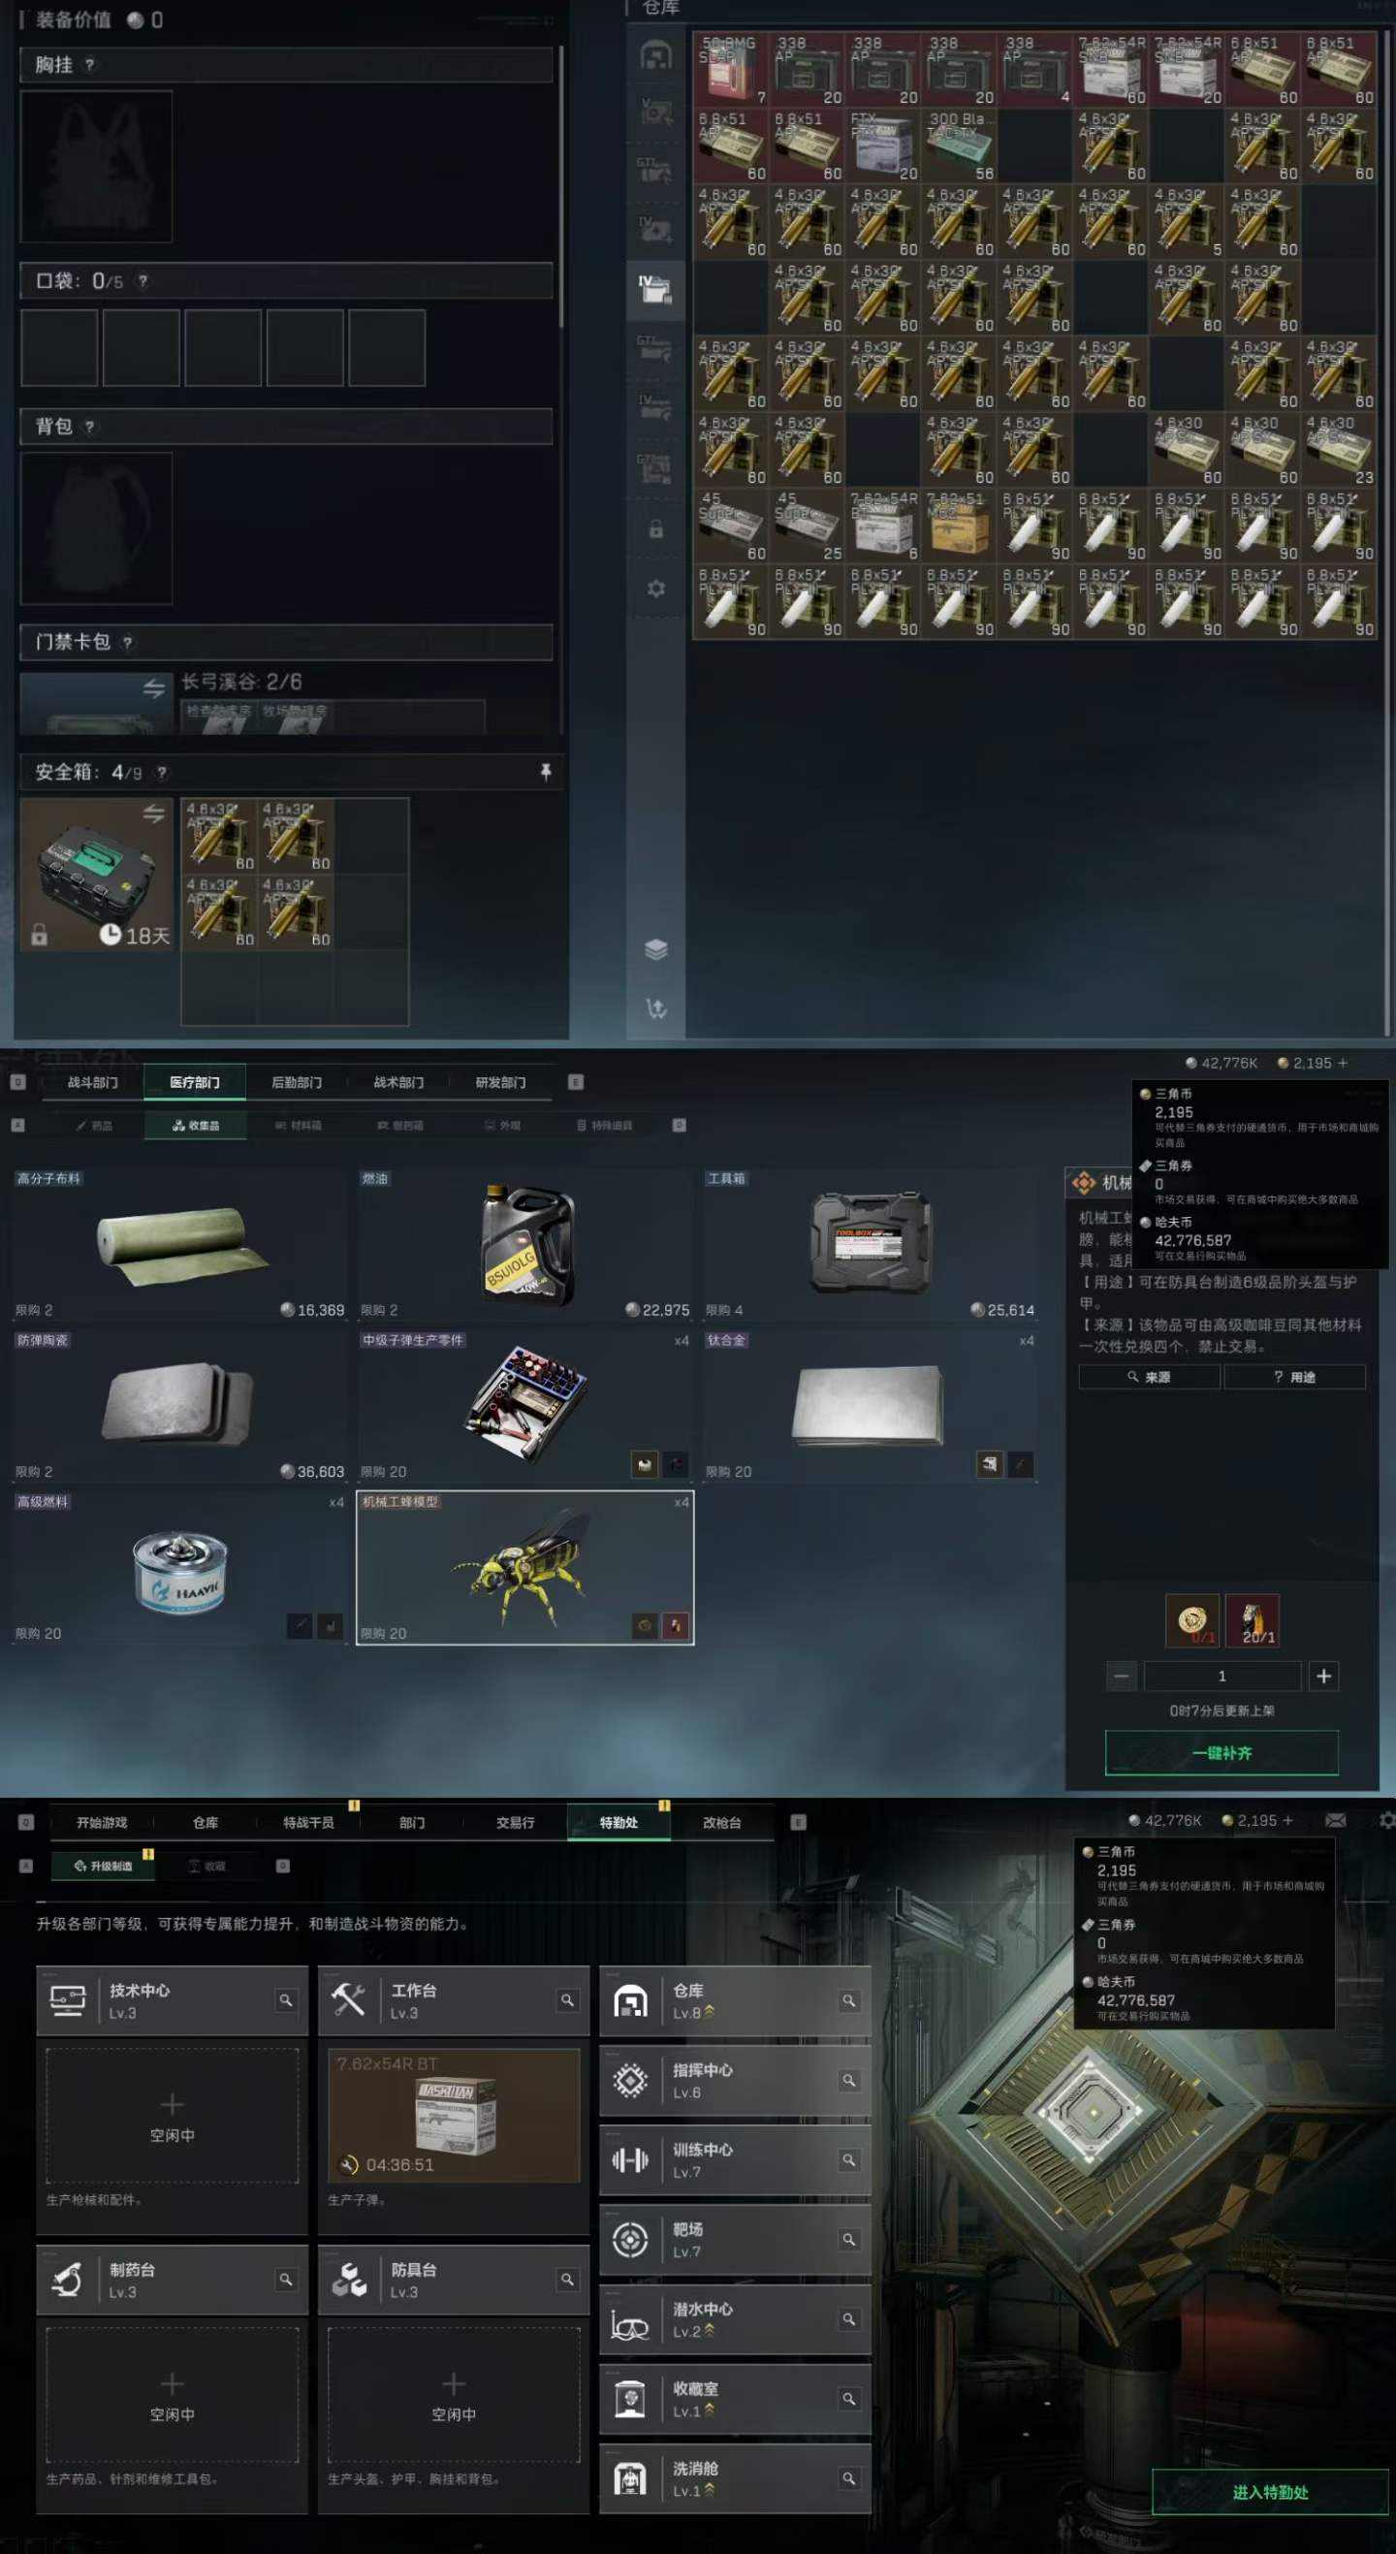Select the 收集品 sub-tab
Image resolution: width=1396 pixels, height=2554 pixels.
(x=195, y=1126)
